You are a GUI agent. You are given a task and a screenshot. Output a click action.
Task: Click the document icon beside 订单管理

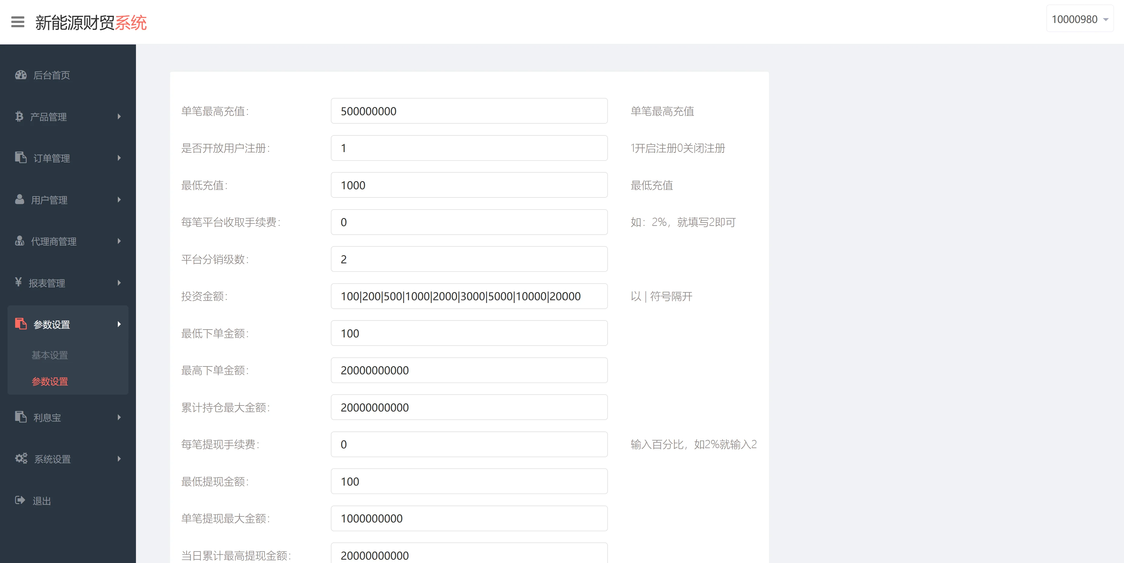21,158
